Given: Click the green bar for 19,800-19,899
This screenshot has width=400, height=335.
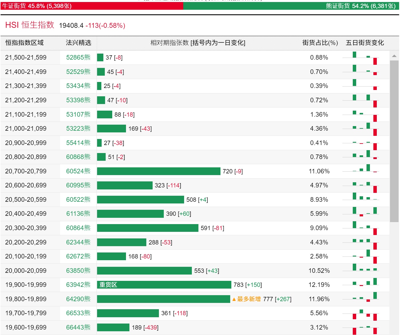Looking at the screenshot, I should click(163, 299).
